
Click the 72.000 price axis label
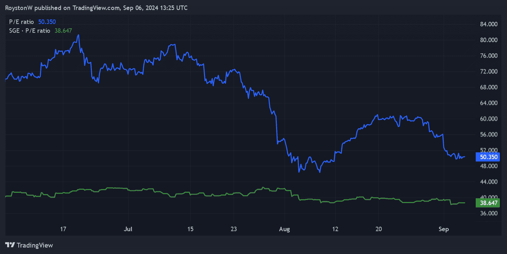[489, 71]
